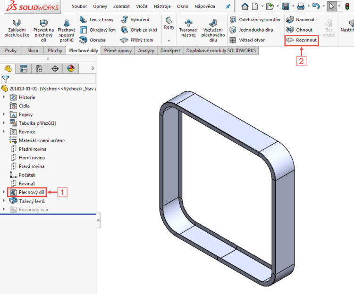The width and height of the screenshot is (354, 294).
Task: Create a new document
Action: coord(255,6)
